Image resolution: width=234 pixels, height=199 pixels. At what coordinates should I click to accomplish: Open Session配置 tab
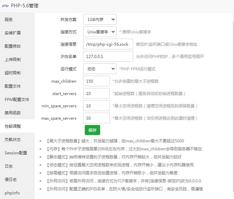[17, 153]
